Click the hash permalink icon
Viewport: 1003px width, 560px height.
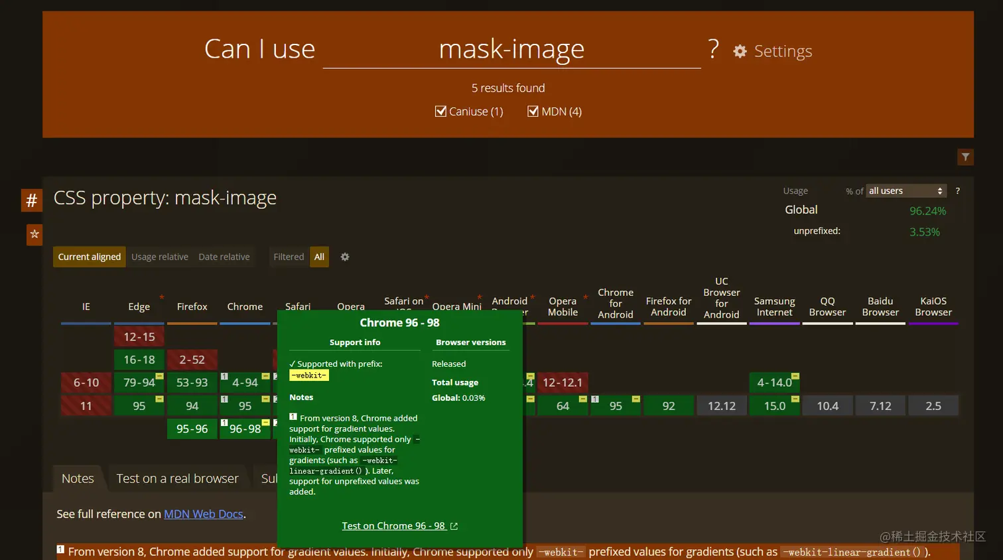click(x=31, y=200)
